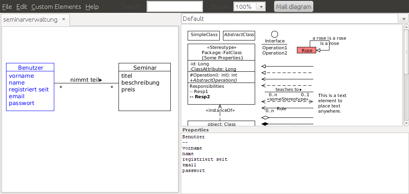Image resolution: width=409 pixels, height=194 pixels.
Task: Click 'passwort' line in Properties panel
Action: (x=194, y=171)
